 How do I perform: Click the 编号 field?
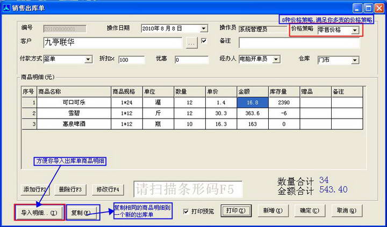[x=65, y=29]
